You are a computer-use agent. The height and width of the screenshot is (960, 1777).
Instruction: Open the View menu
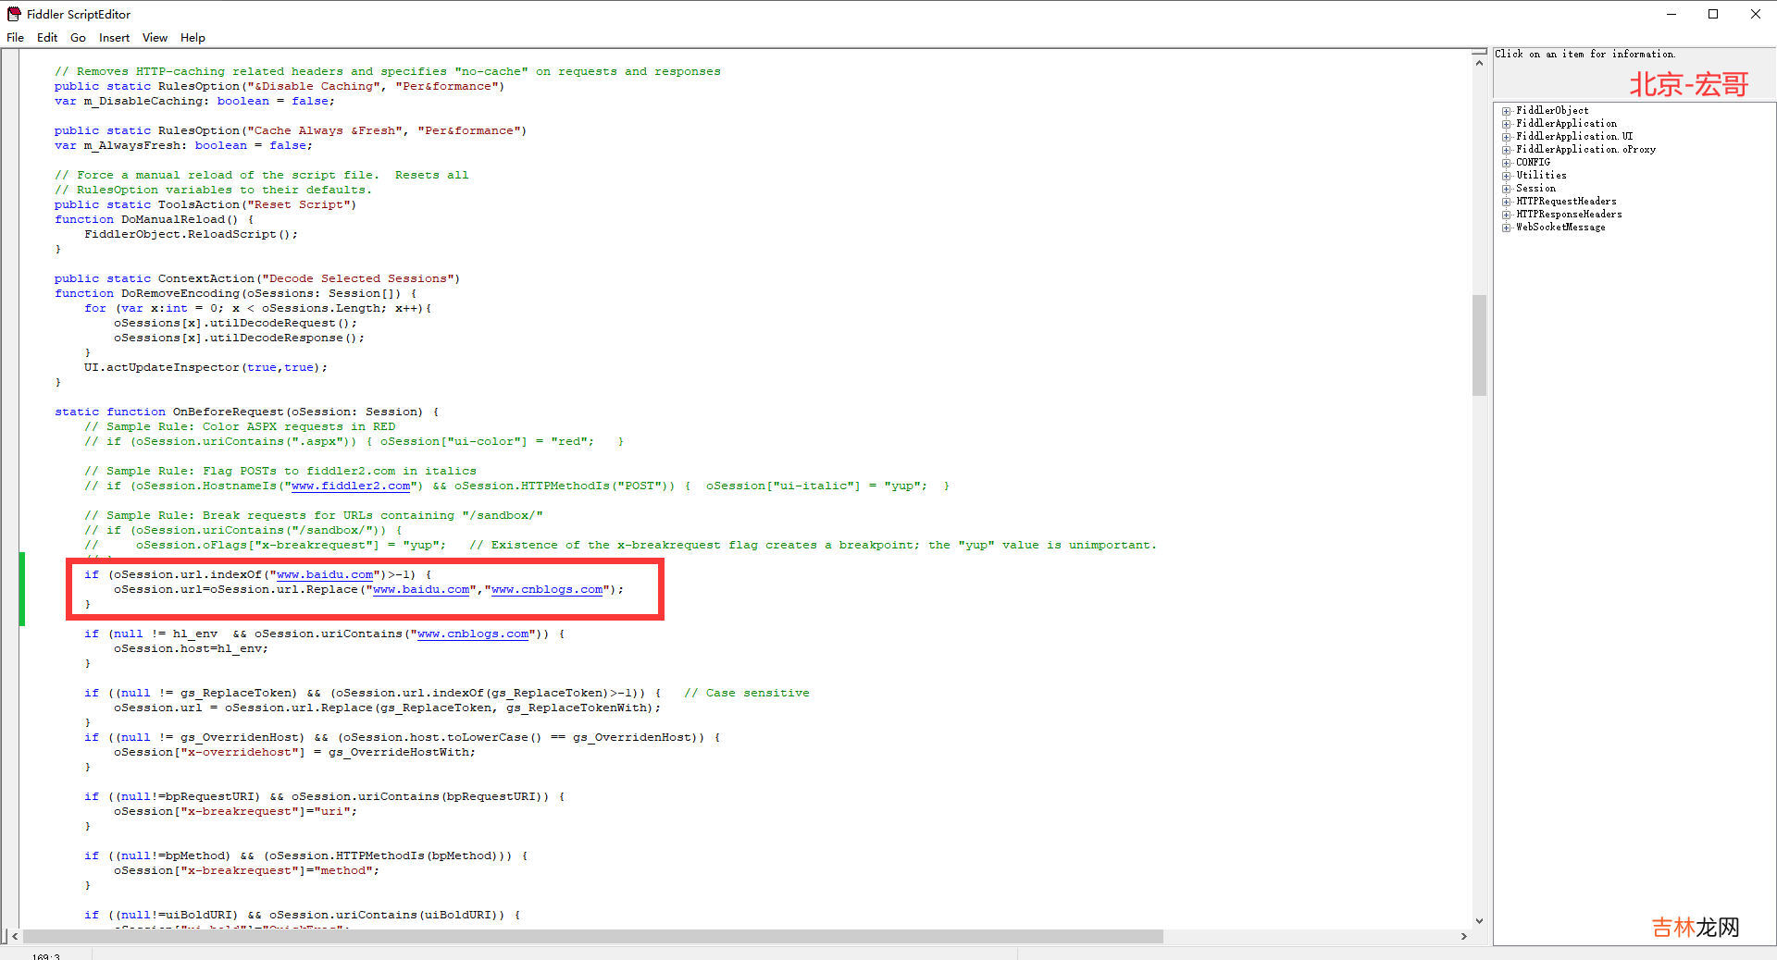click(155, 38)
